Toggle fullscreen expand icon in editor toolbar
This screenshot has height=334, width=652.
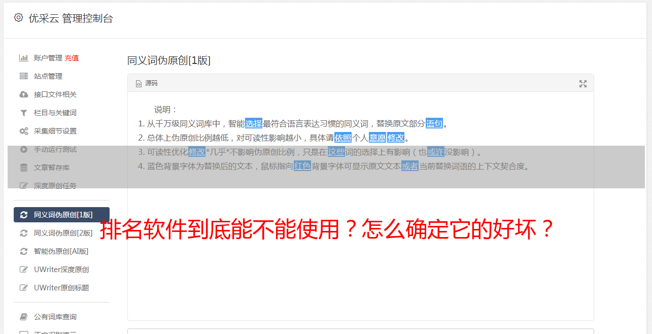tap(583, 84)
